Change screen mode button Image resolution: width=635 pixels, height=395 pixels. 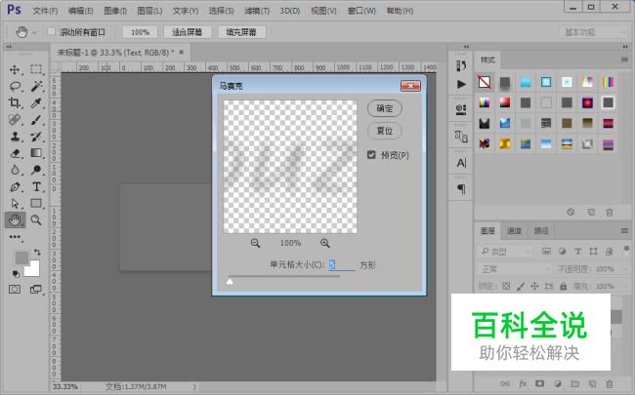[36, 289]
